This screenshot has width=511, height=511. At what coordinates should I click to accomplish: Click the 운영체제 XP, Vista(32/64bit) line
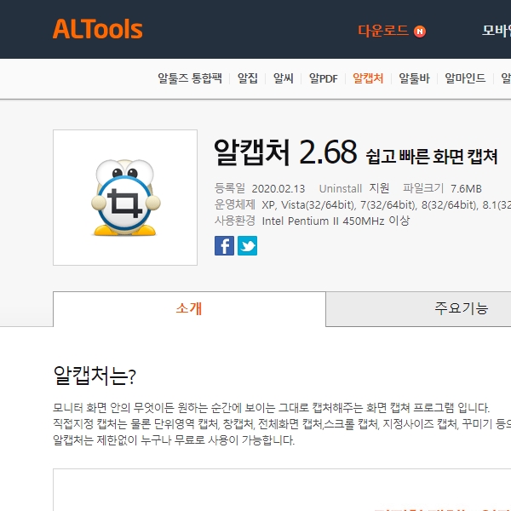(x=363, y=204)
